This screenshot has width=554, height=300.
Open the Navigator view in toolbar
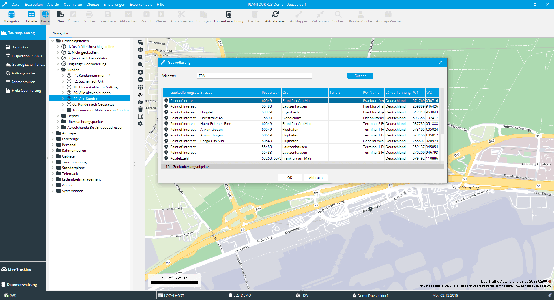(x=12, y=17)
